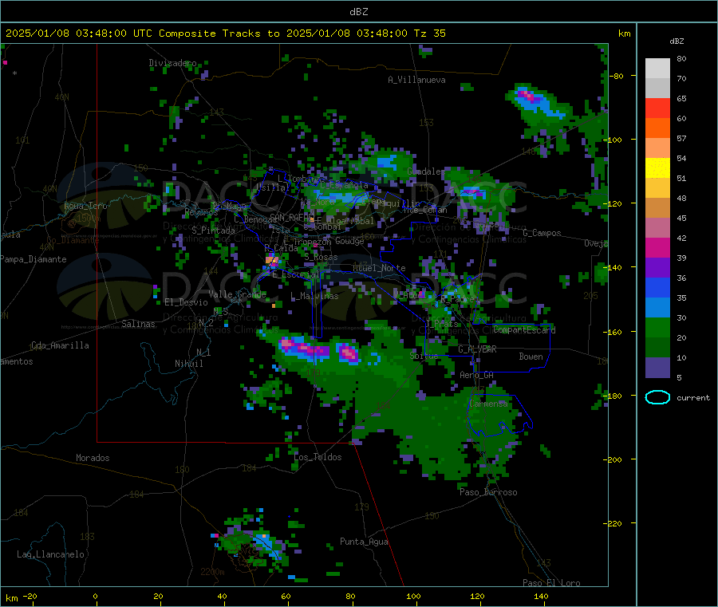Click the 'Cda_Amarilla' map label
This screenshot has height=607, width=718.
[60, 345]
